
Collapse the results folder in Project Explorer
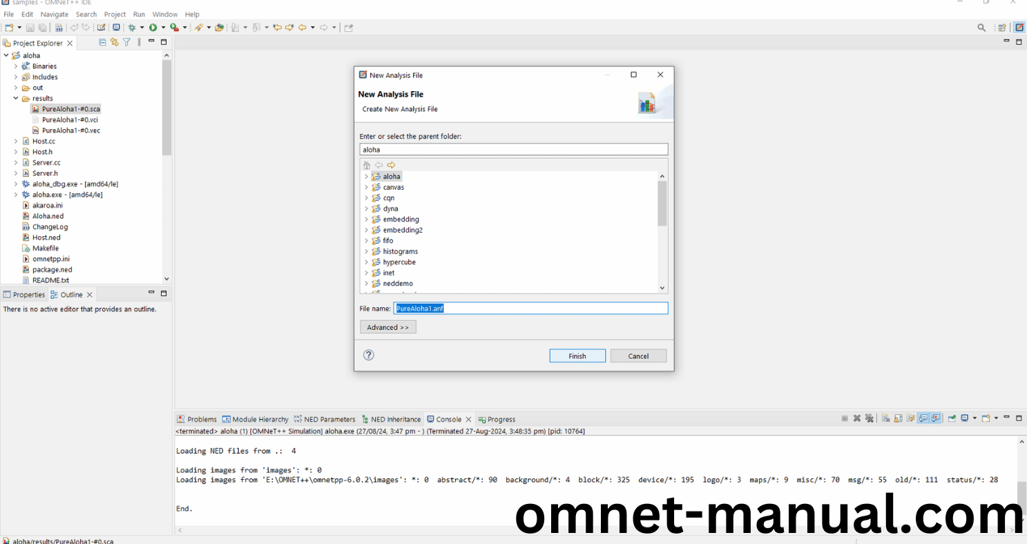[x=16, y=99]
